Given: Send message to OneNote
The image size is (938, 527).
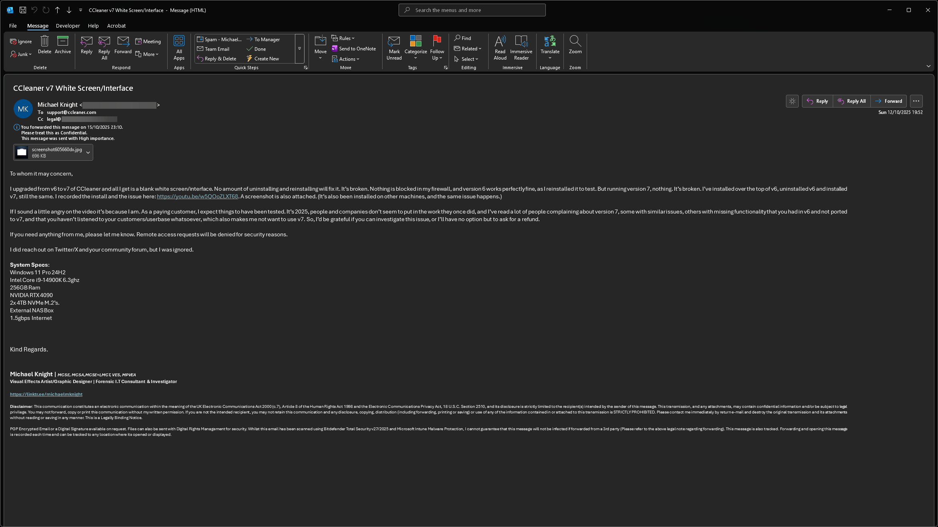Looking at the screenshot, I should click(x=354, y=49).
